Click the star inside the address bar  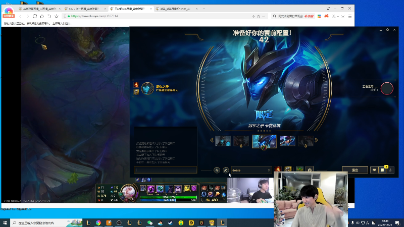[x=259, y=16]
